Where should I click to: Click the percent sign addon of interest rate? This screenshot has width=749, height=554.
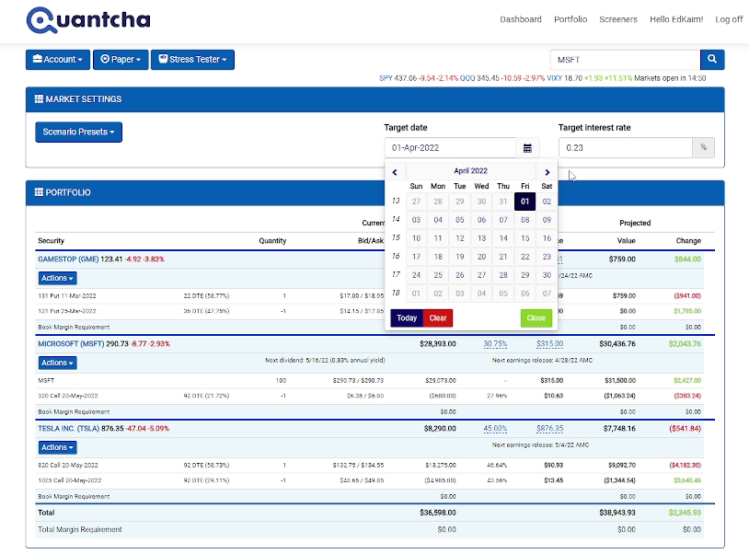click(703, 147)
